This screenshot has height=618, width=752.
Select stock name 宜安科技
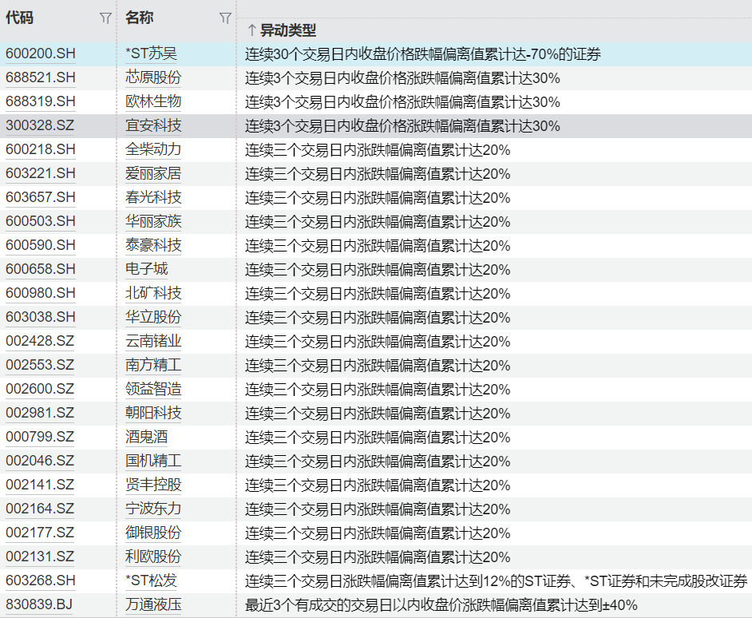[153, 125]
